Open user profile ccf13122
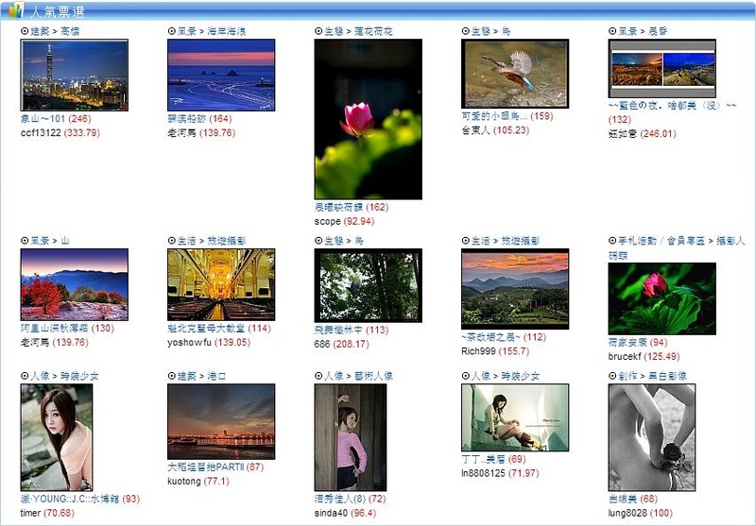 pyautogui.click(x=41, y=132)
